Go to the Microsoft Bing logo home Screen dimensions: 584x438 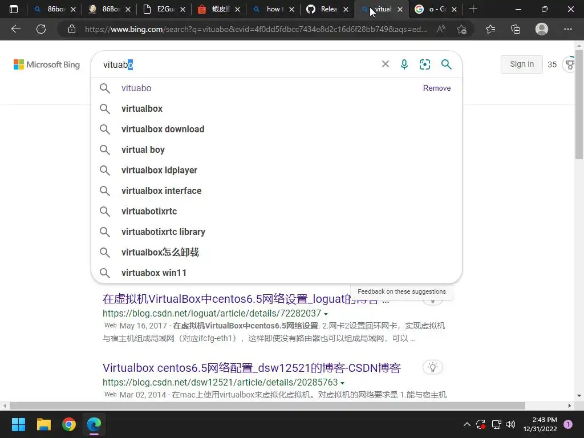coord(47,64)
